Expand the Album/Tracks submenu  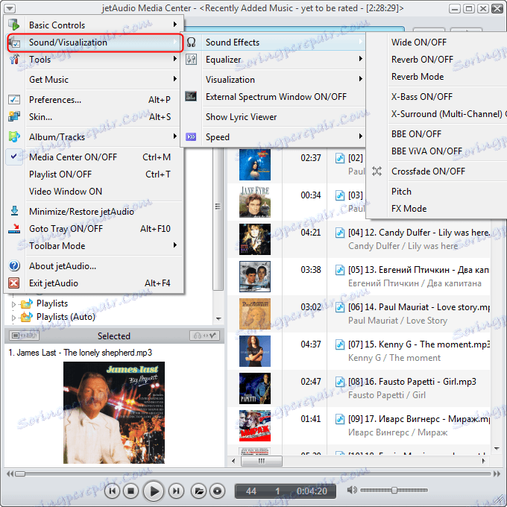point(175,136)
